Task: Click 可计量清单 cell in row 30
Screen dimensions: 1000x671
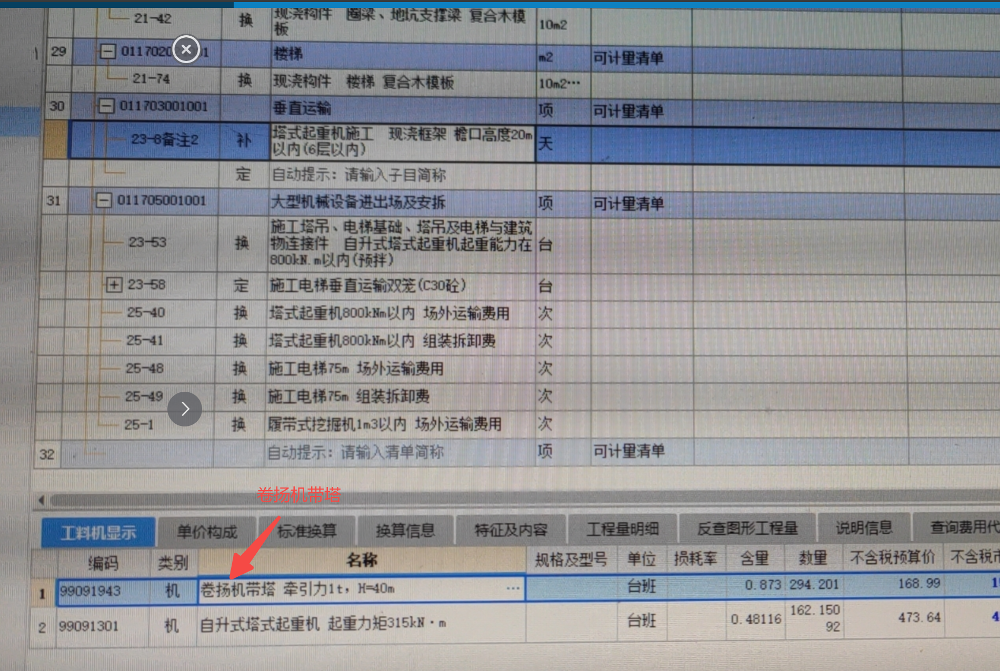Action: point(641,111)
